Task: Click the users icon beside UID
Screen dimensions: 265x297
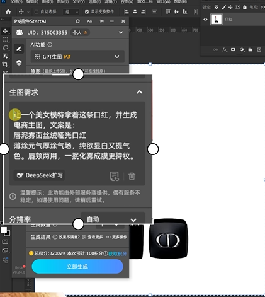Action: [x=20, y=32]
